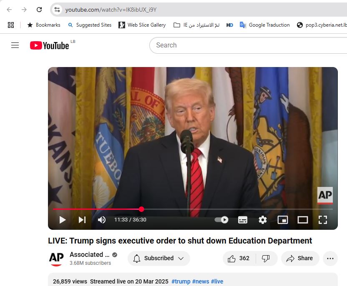Click the red video progress bar scrubber
347x286 pixels.
[x=141, y=209]
